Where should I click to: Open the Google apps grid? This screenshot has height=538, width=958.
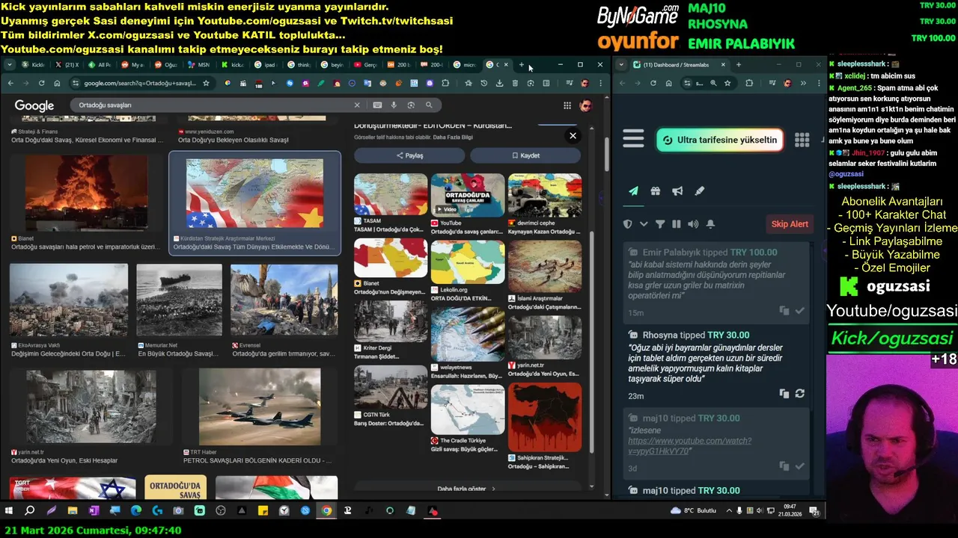(567, 105)
